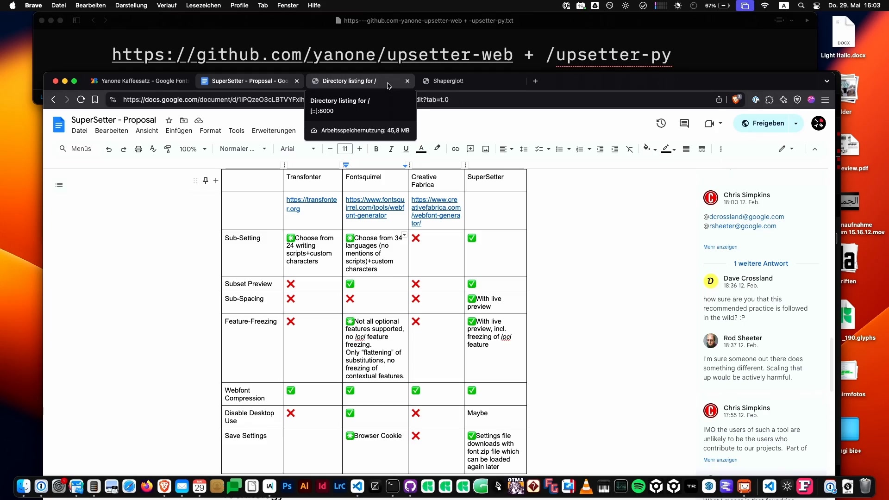
Task: Toggle pinned table header row
Action: click(206, 181)
